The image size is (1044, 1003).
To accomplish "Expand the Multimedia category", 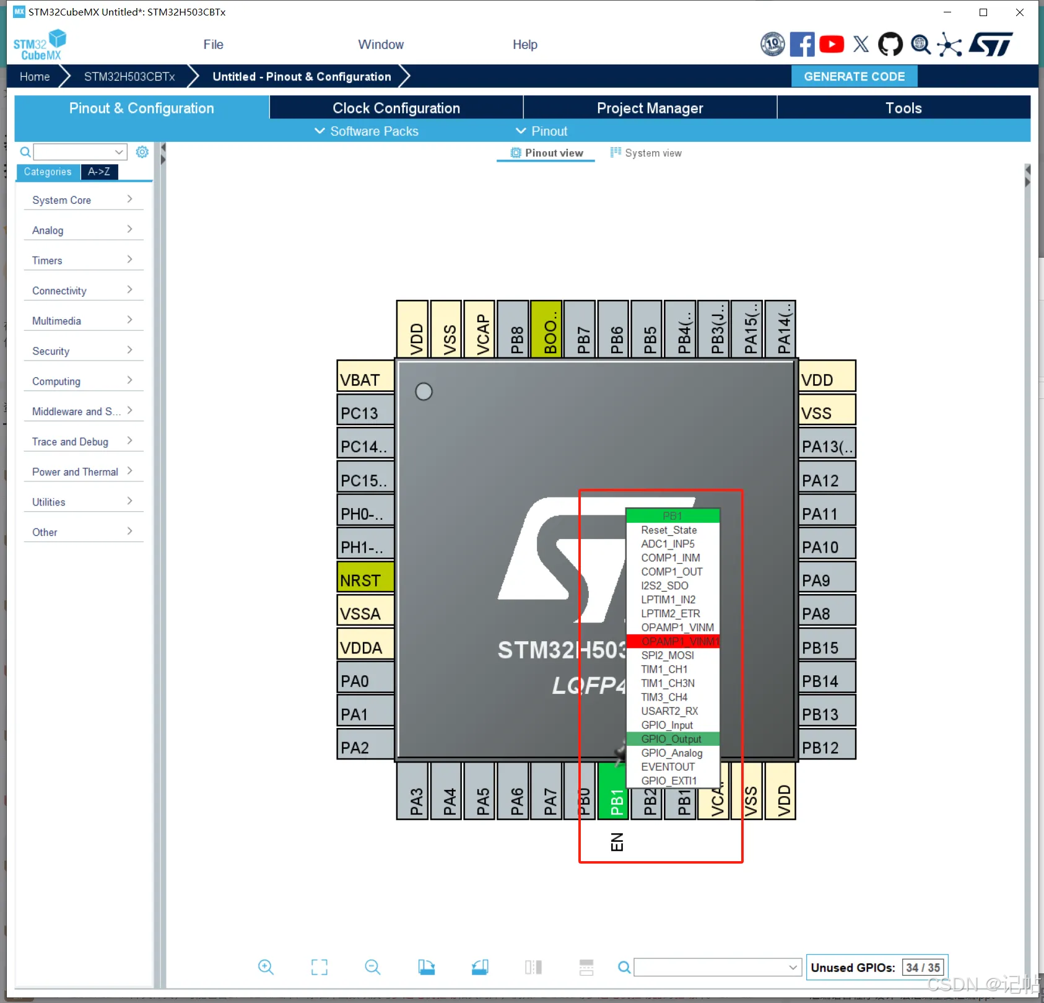I will click(83, 321).
